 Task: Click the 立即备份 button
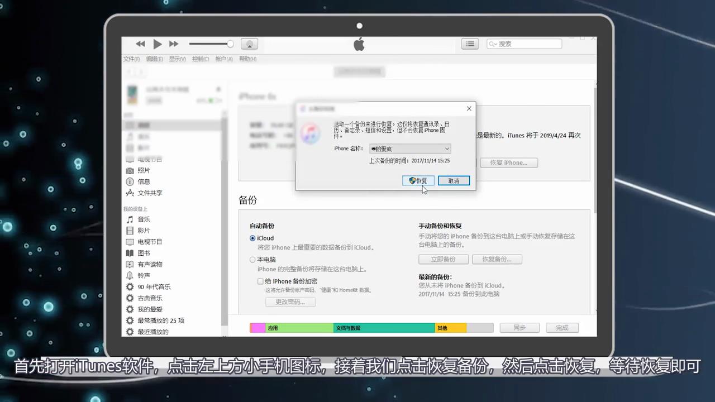coord(443,259)
